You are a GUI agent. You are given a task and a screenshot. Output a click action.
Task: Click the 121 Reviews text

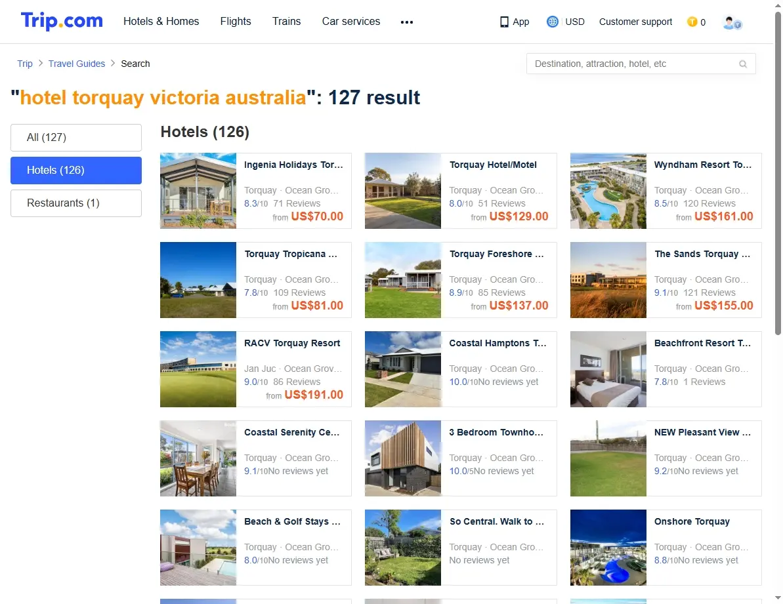[x=709, y=292]
